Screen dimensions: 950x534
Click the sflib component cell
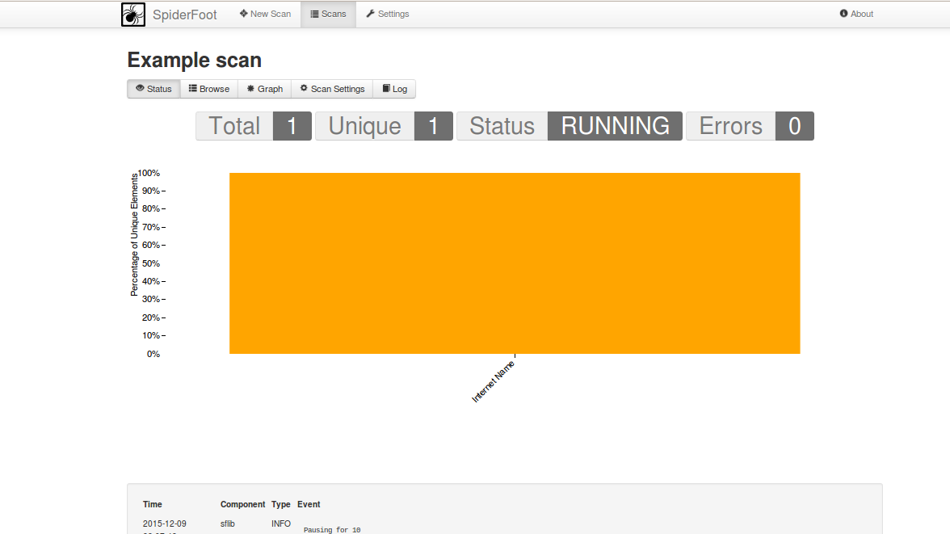pos(227,523)
